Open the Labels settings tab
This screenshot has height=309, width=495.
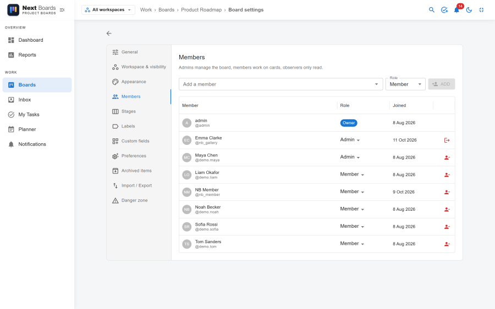click(x=139, y=126)
